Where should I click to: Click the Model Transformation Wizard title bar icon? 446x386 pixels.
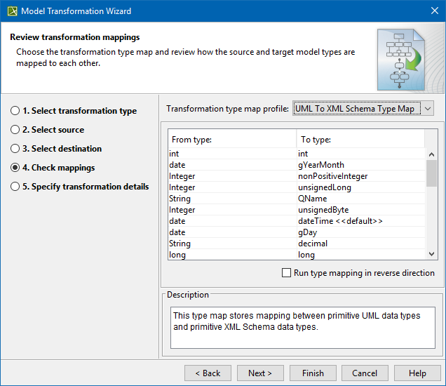click(12, 11)
